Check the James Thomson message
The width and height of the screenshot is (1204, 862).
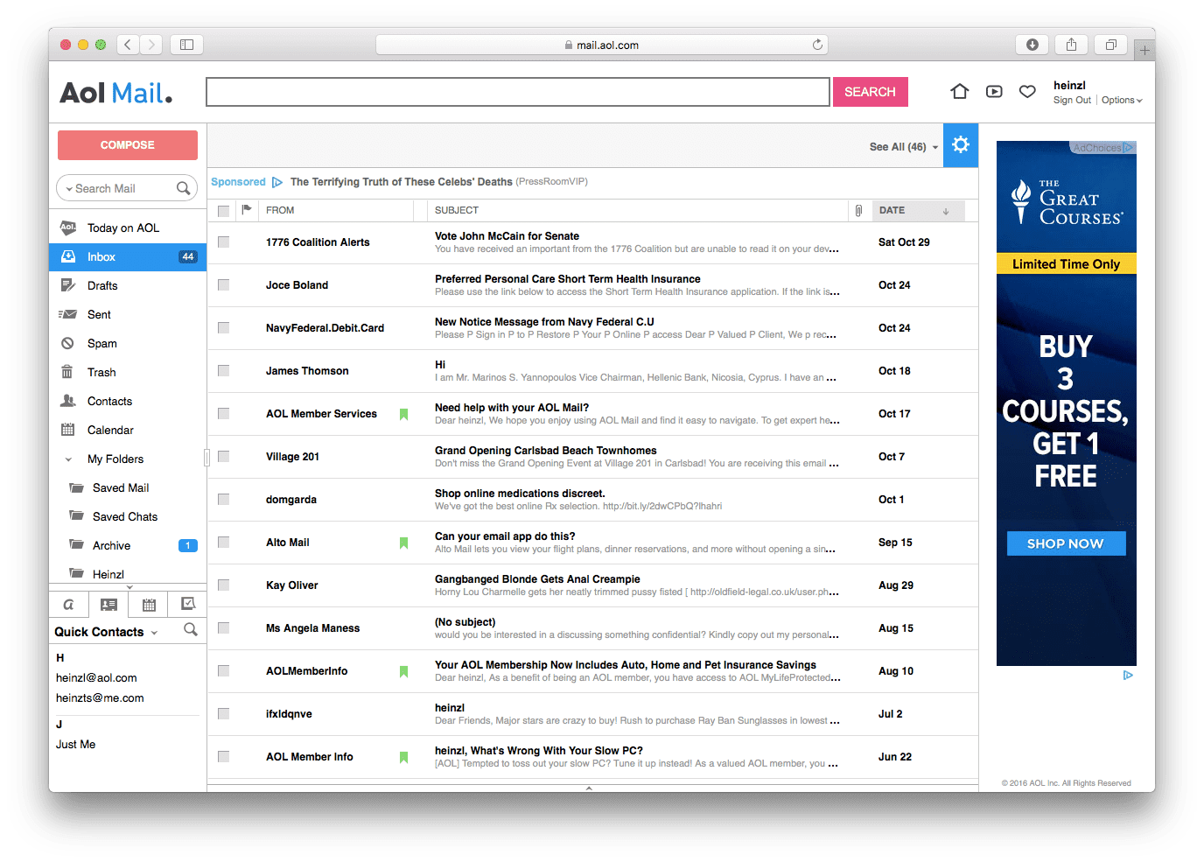click(x=223, y=371)
